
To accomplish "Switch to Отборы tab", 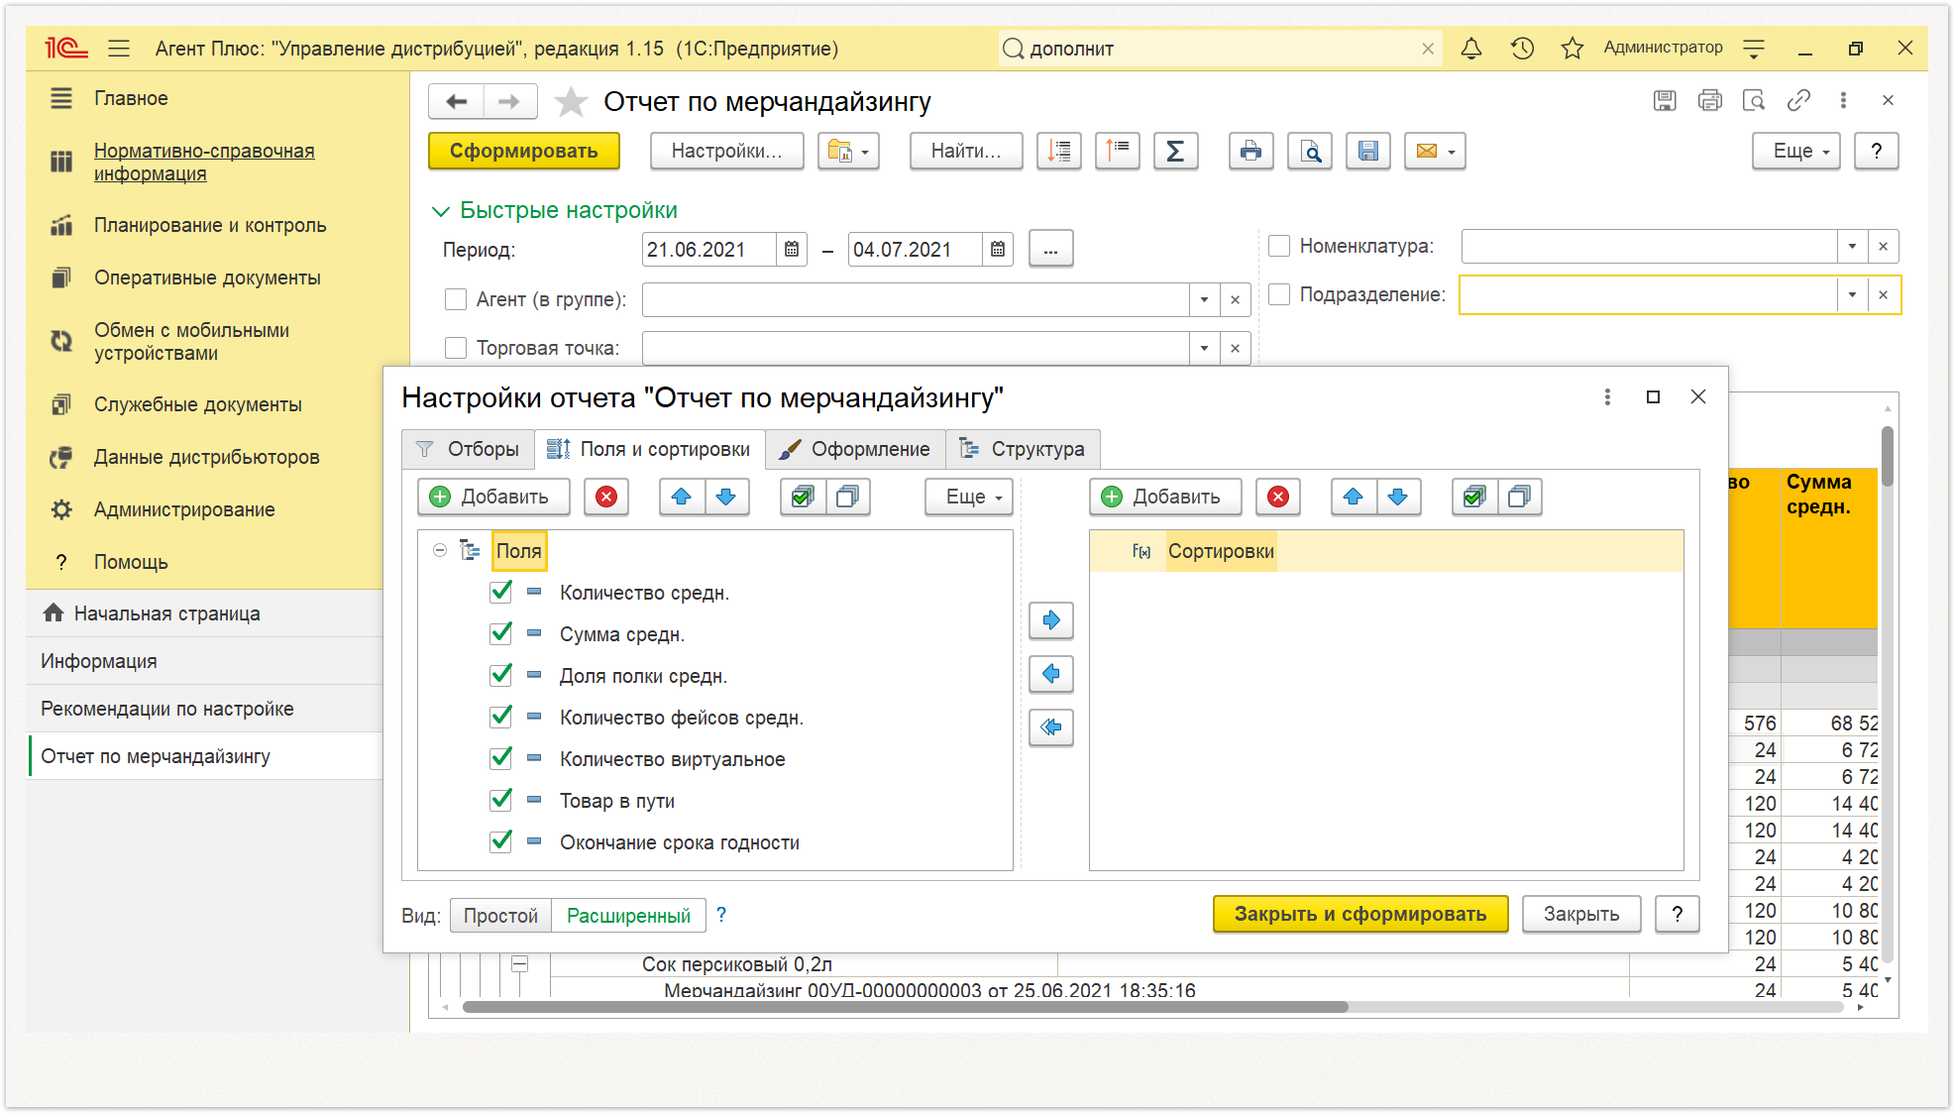I will [x=468, y=449].
